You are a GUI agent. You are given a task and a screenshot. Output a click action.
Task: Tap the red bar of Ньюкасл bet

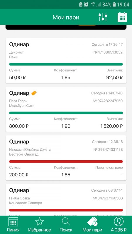(x=66, y=161)
